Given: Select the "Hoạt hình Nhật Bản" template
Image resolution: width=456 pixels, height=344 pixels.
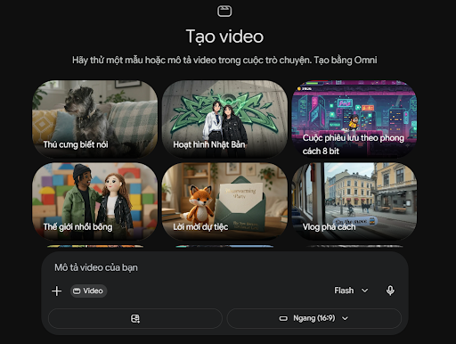Looking at the screenshot, I should click(224, 119).
